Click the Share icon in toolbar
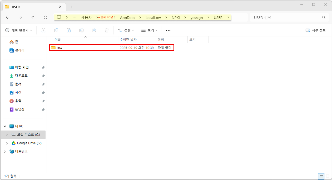The width and height of the screenshot is (332, 180). (94, 30)
